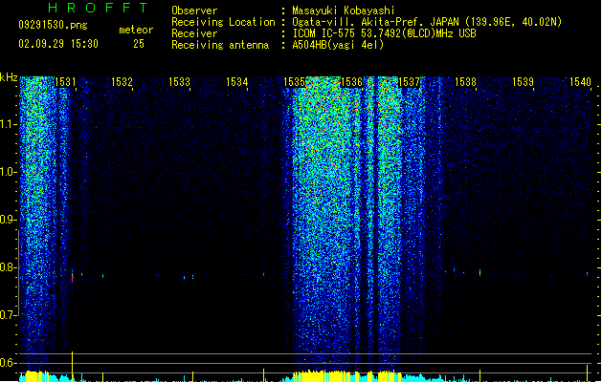This screenshot has width=602, height=382.
Task: Click the 0.9 kHz axis label
Action: 8,220
